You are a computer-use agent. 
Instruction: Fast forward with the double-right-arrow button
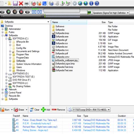coord(28,12)
